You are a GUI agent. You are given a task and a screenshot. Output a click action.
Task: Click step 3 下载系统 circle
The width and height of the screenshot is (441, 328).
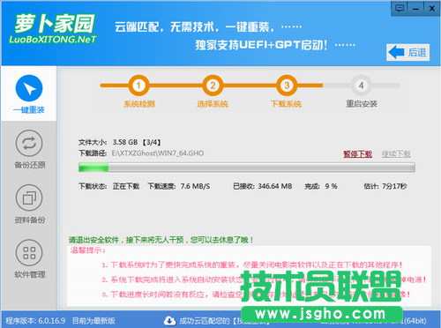[x=287, y=86]
